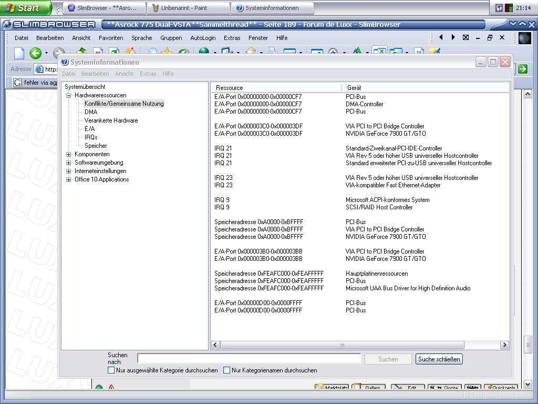Open the Windows Start menu
This screenshot has width=538, height=404.
(25, 7)
